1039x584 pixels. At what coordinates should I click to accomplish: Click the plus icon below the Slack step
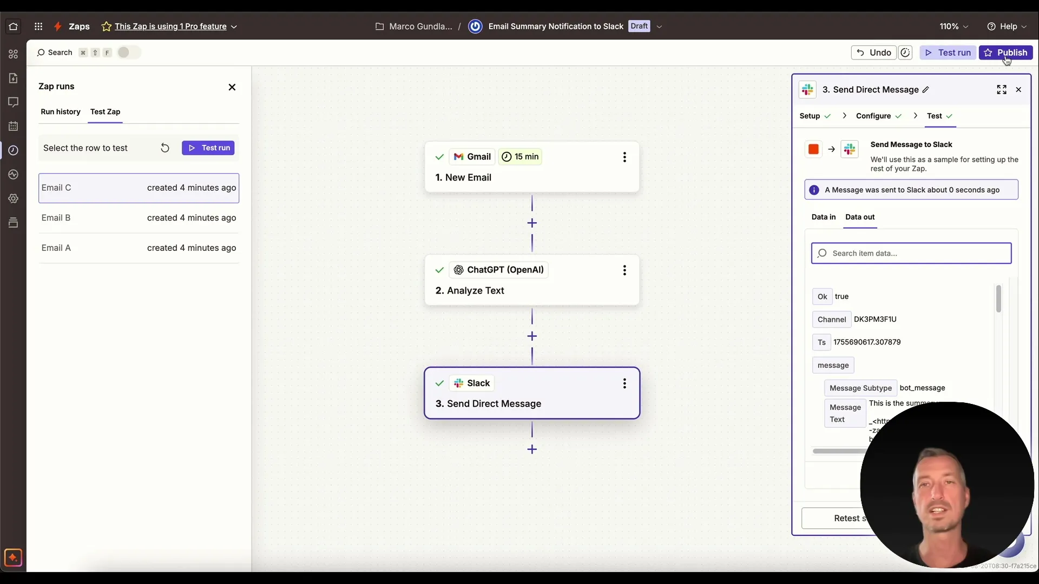[x=532, y=449]
